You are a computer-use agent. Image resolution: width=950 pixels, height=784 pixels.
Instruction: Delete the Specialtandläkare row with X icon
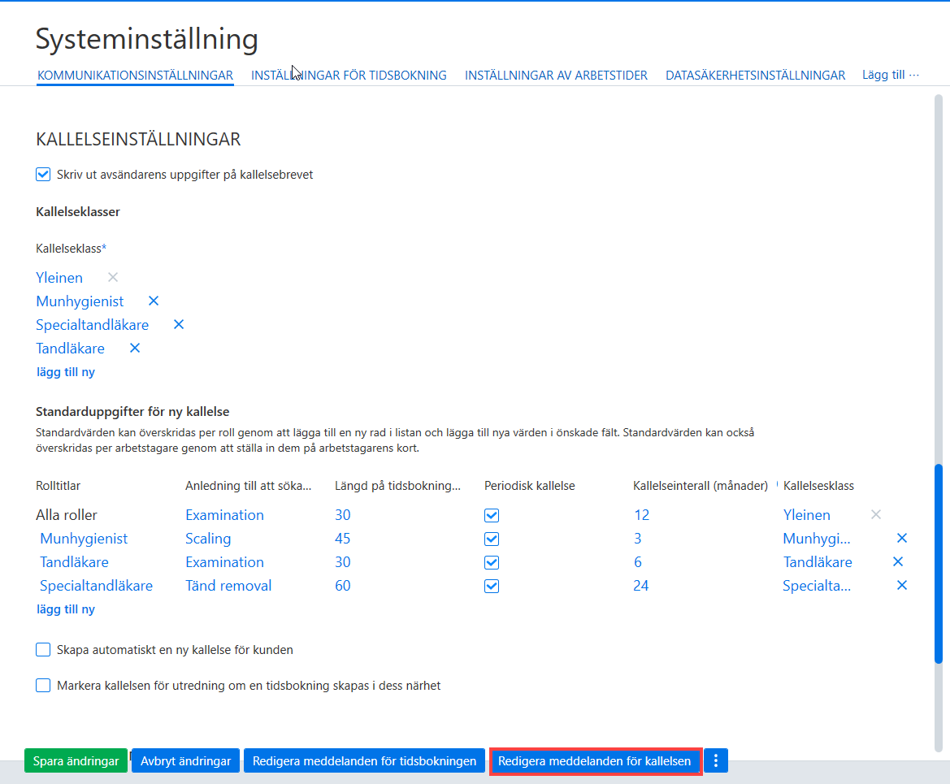click(x=901, y=585)
